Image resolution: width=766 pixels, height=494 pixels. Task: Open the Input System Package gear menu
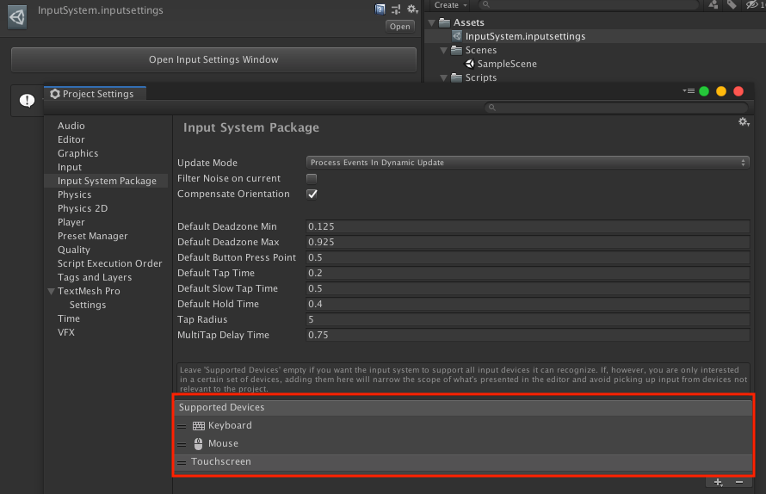click(744, 122)
